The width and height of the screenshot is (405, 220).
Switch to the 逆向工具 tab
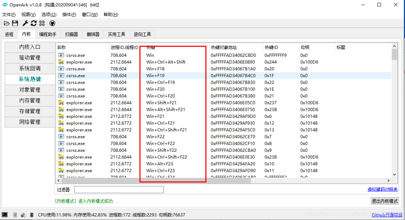click(142, 34)
